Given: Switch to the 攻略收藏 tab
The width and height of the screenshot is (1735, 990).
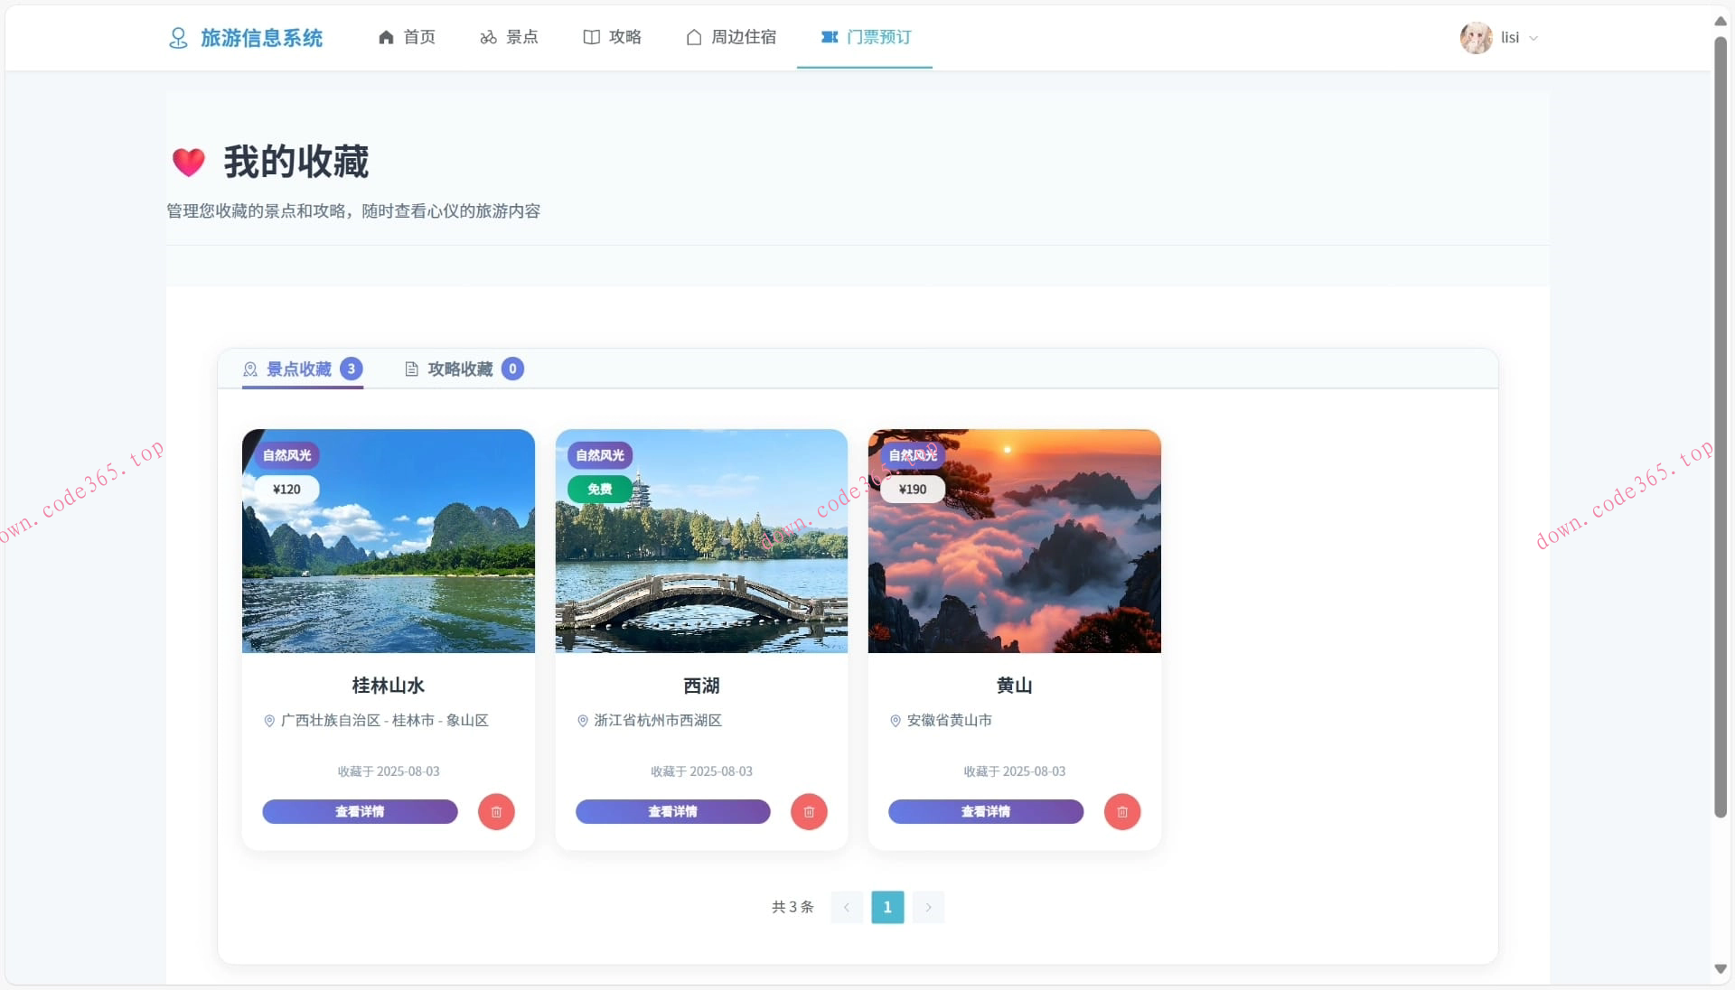Looking at the screenshot, I should coord(461,369).
